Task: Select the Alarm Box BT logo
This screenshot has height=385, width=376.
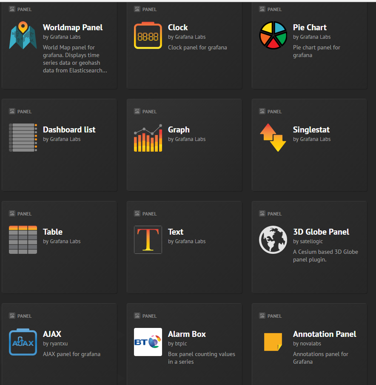Action: click(x=148, y=342)
